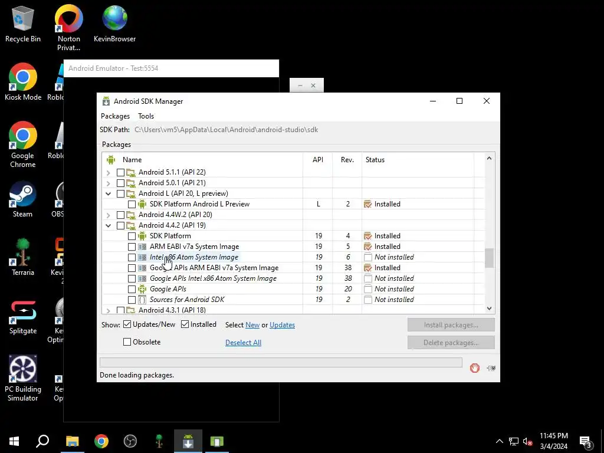Open Chrome from the taskbar
Screen dimensions: 604x453
tap(101, 441)
